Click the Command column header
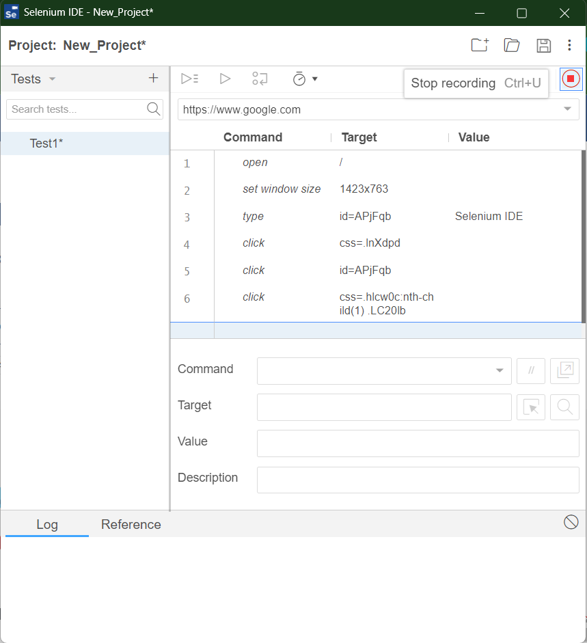 (253, 137)
